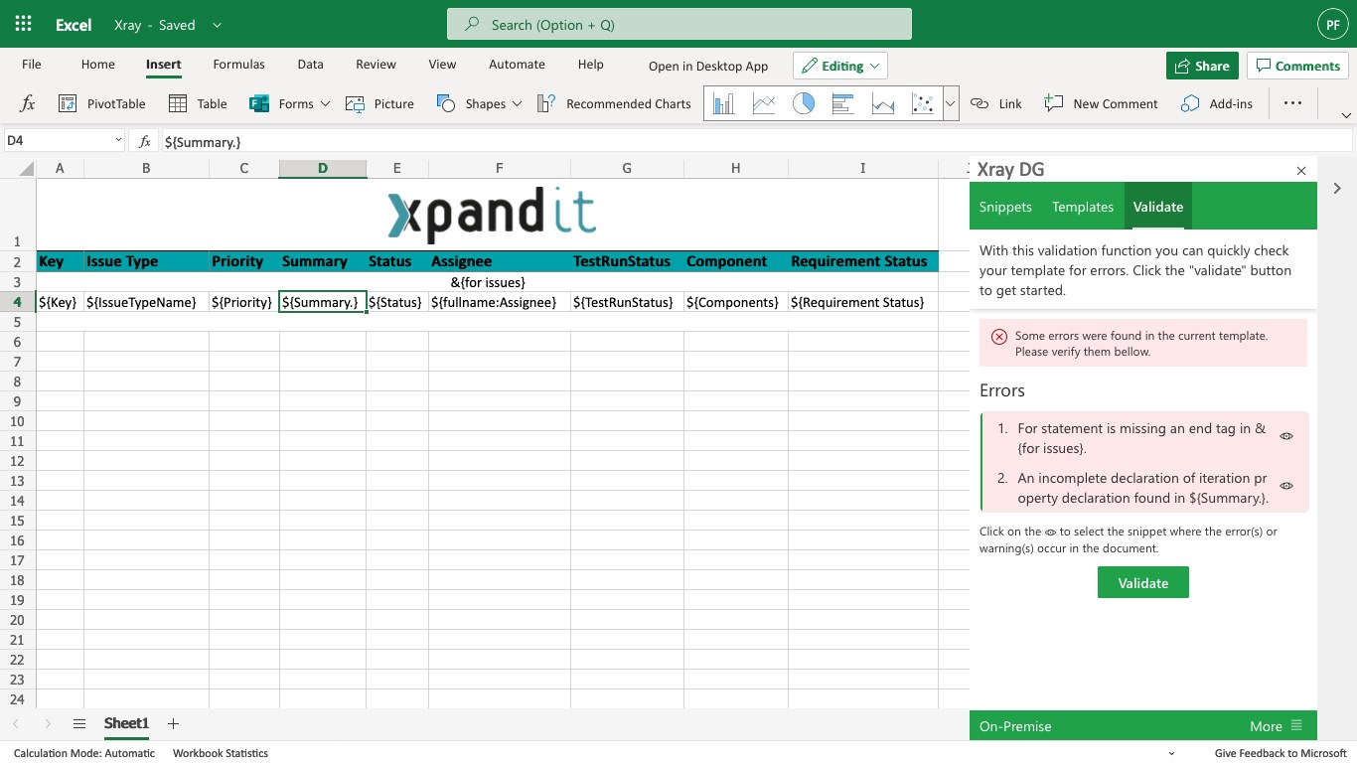Insert a PivotTable
Image resolution: width=1357 pixels, height=763 pixels.
[x=101, y=103]
